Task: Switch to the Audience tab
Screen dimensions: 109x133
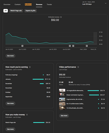Action: click(x=28, y=5)
